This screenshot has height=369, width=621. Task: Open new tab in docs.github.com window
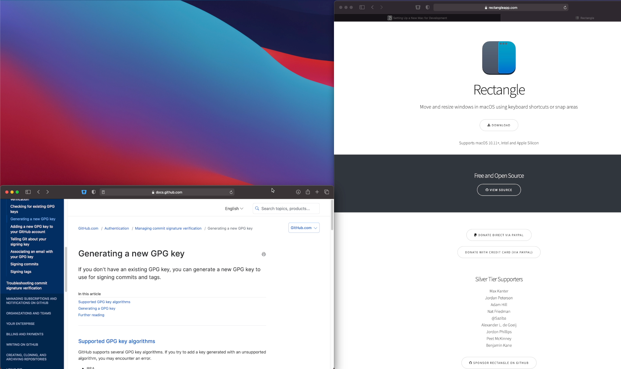pyautogui.click(x=317, y=192)
